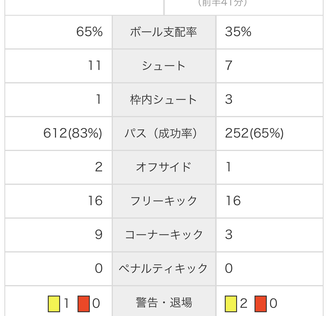Click the left team's 9 corner kicks value
328x316 pixels.
tap(99, 235)
